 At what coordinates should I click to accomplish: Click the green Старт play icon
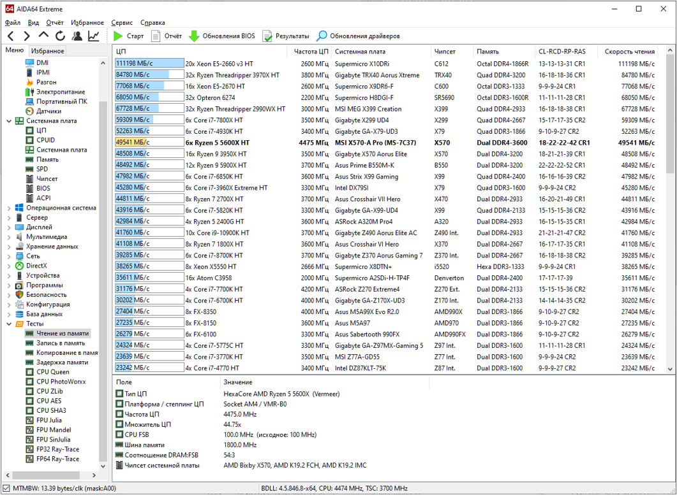click(118, 36)
